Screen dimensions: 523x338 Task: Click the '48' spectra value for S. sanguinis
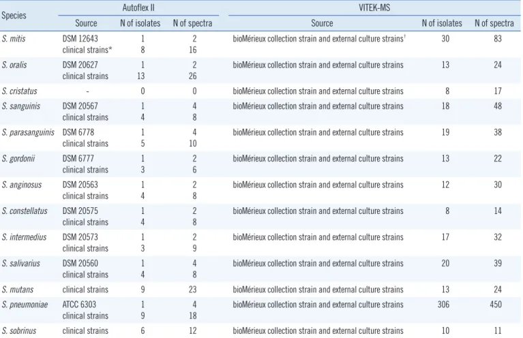click(x=498, y=106)
